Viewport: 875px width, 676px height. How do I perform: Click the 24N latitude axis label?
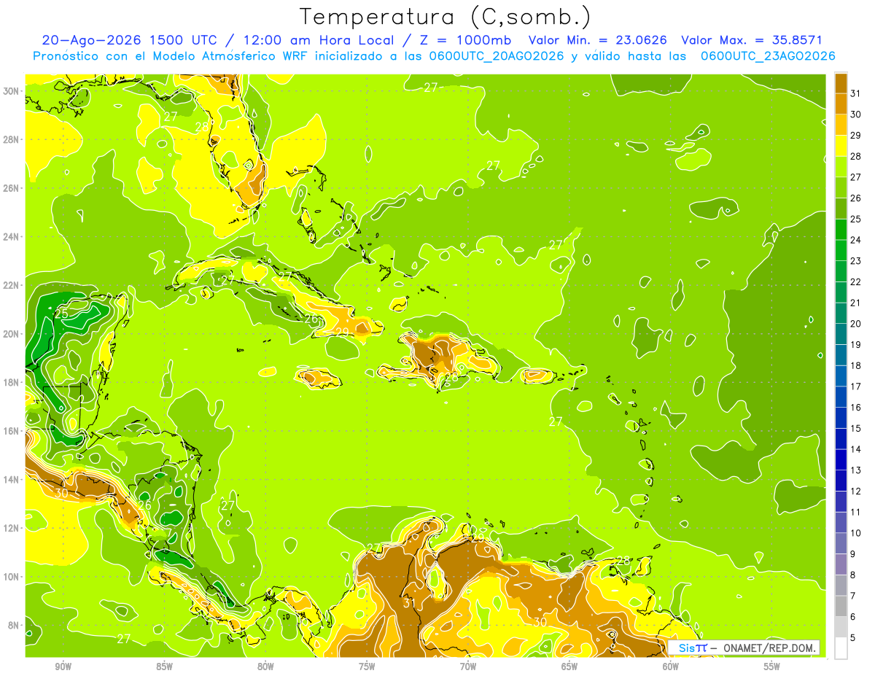(x=10, y=236)
